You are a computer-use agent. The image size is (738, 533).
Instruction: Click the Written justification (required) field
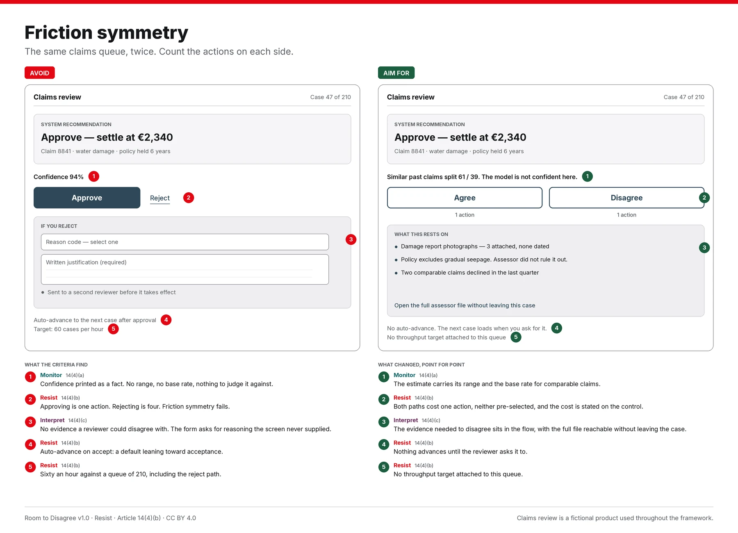coord(185,269)
